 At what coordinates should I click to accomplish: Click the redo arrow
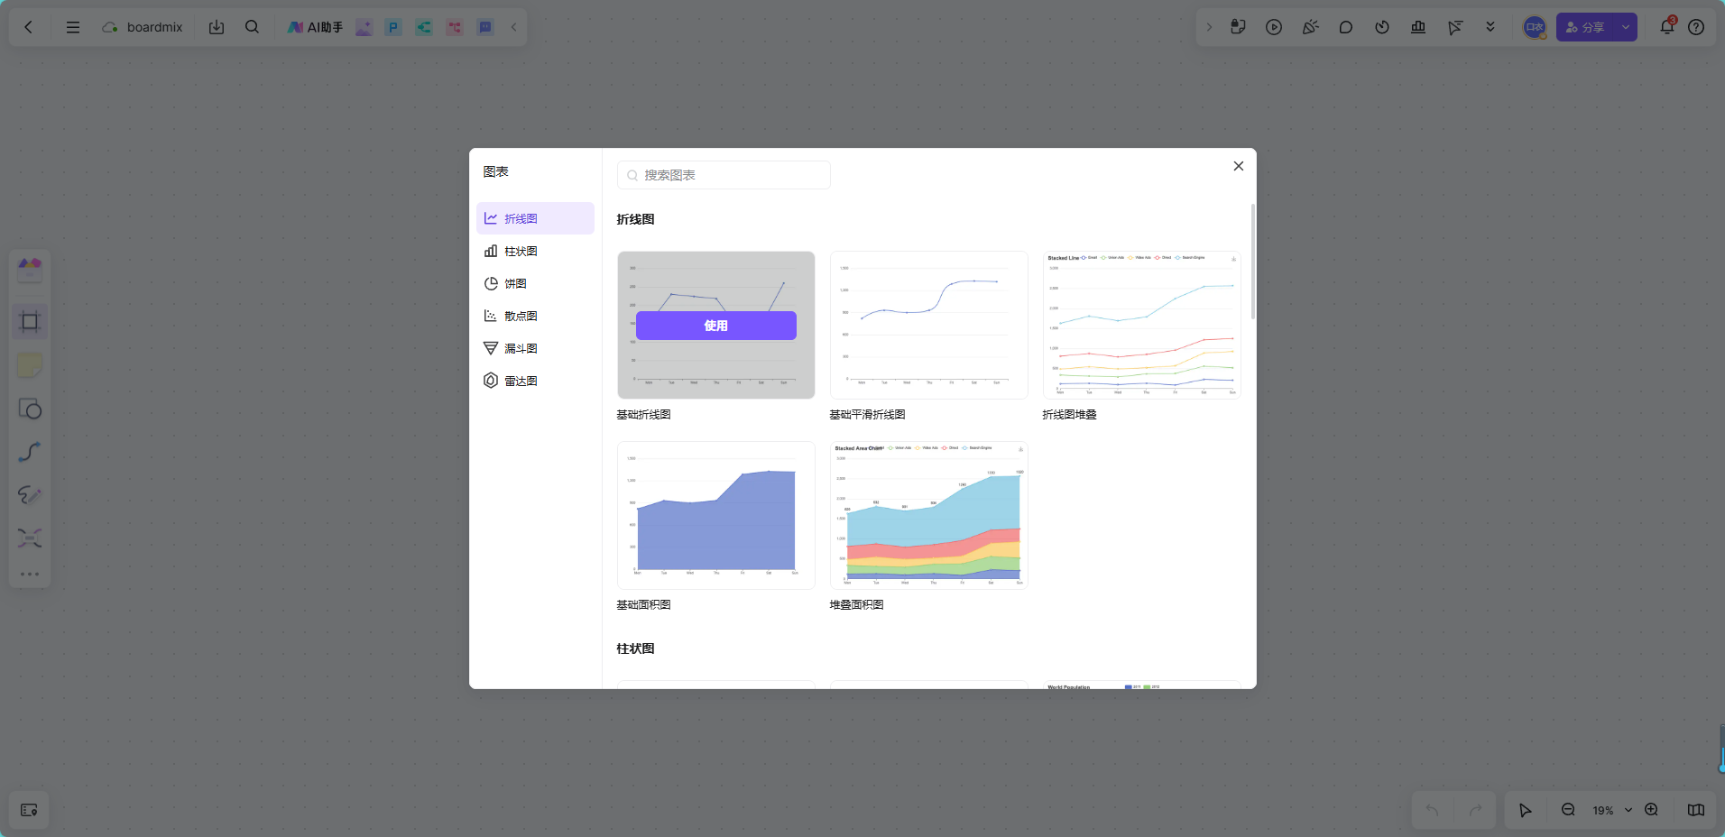tap(1475, 810)
